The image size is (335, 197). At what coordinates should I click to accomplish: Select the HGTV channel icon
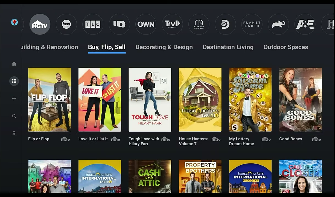coord(40,24)
